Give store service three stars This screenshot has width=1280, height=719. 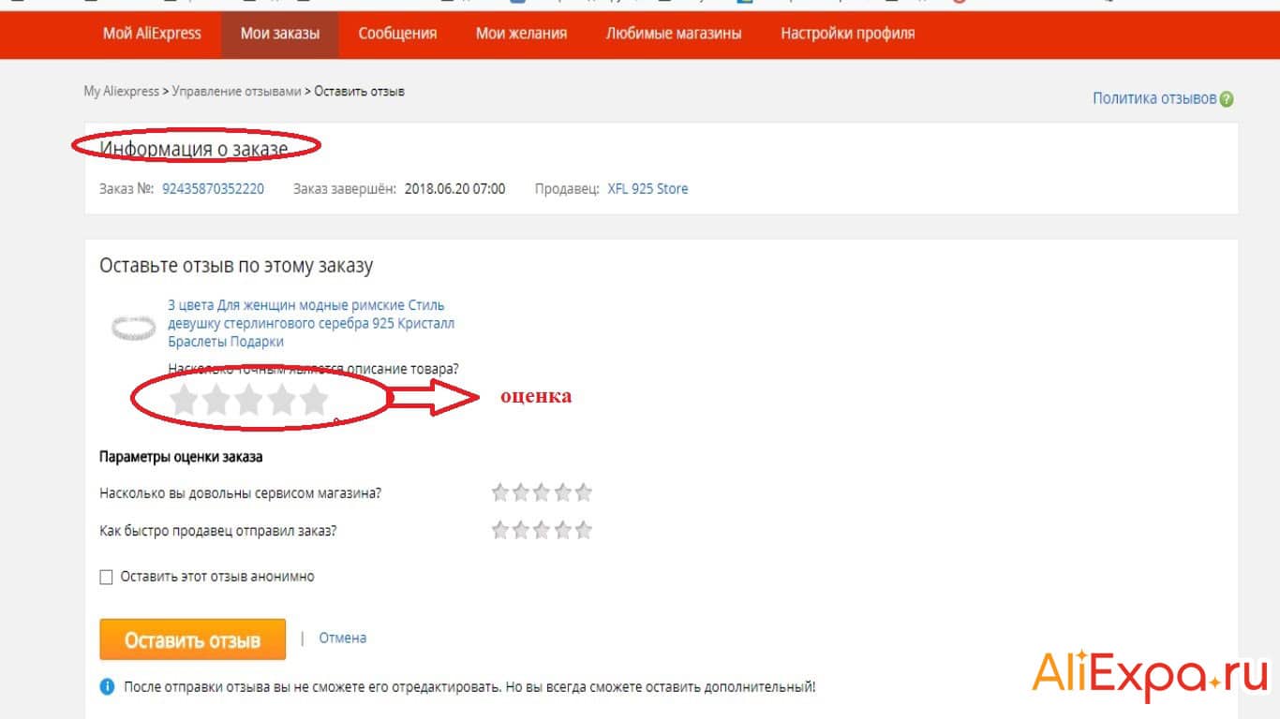point(542,492)
